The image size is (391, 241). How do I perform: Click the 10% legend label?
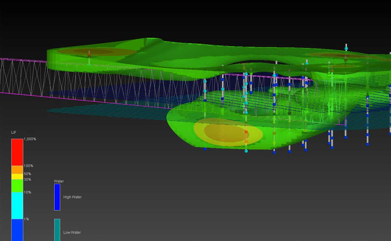click(x=27, y=192)
